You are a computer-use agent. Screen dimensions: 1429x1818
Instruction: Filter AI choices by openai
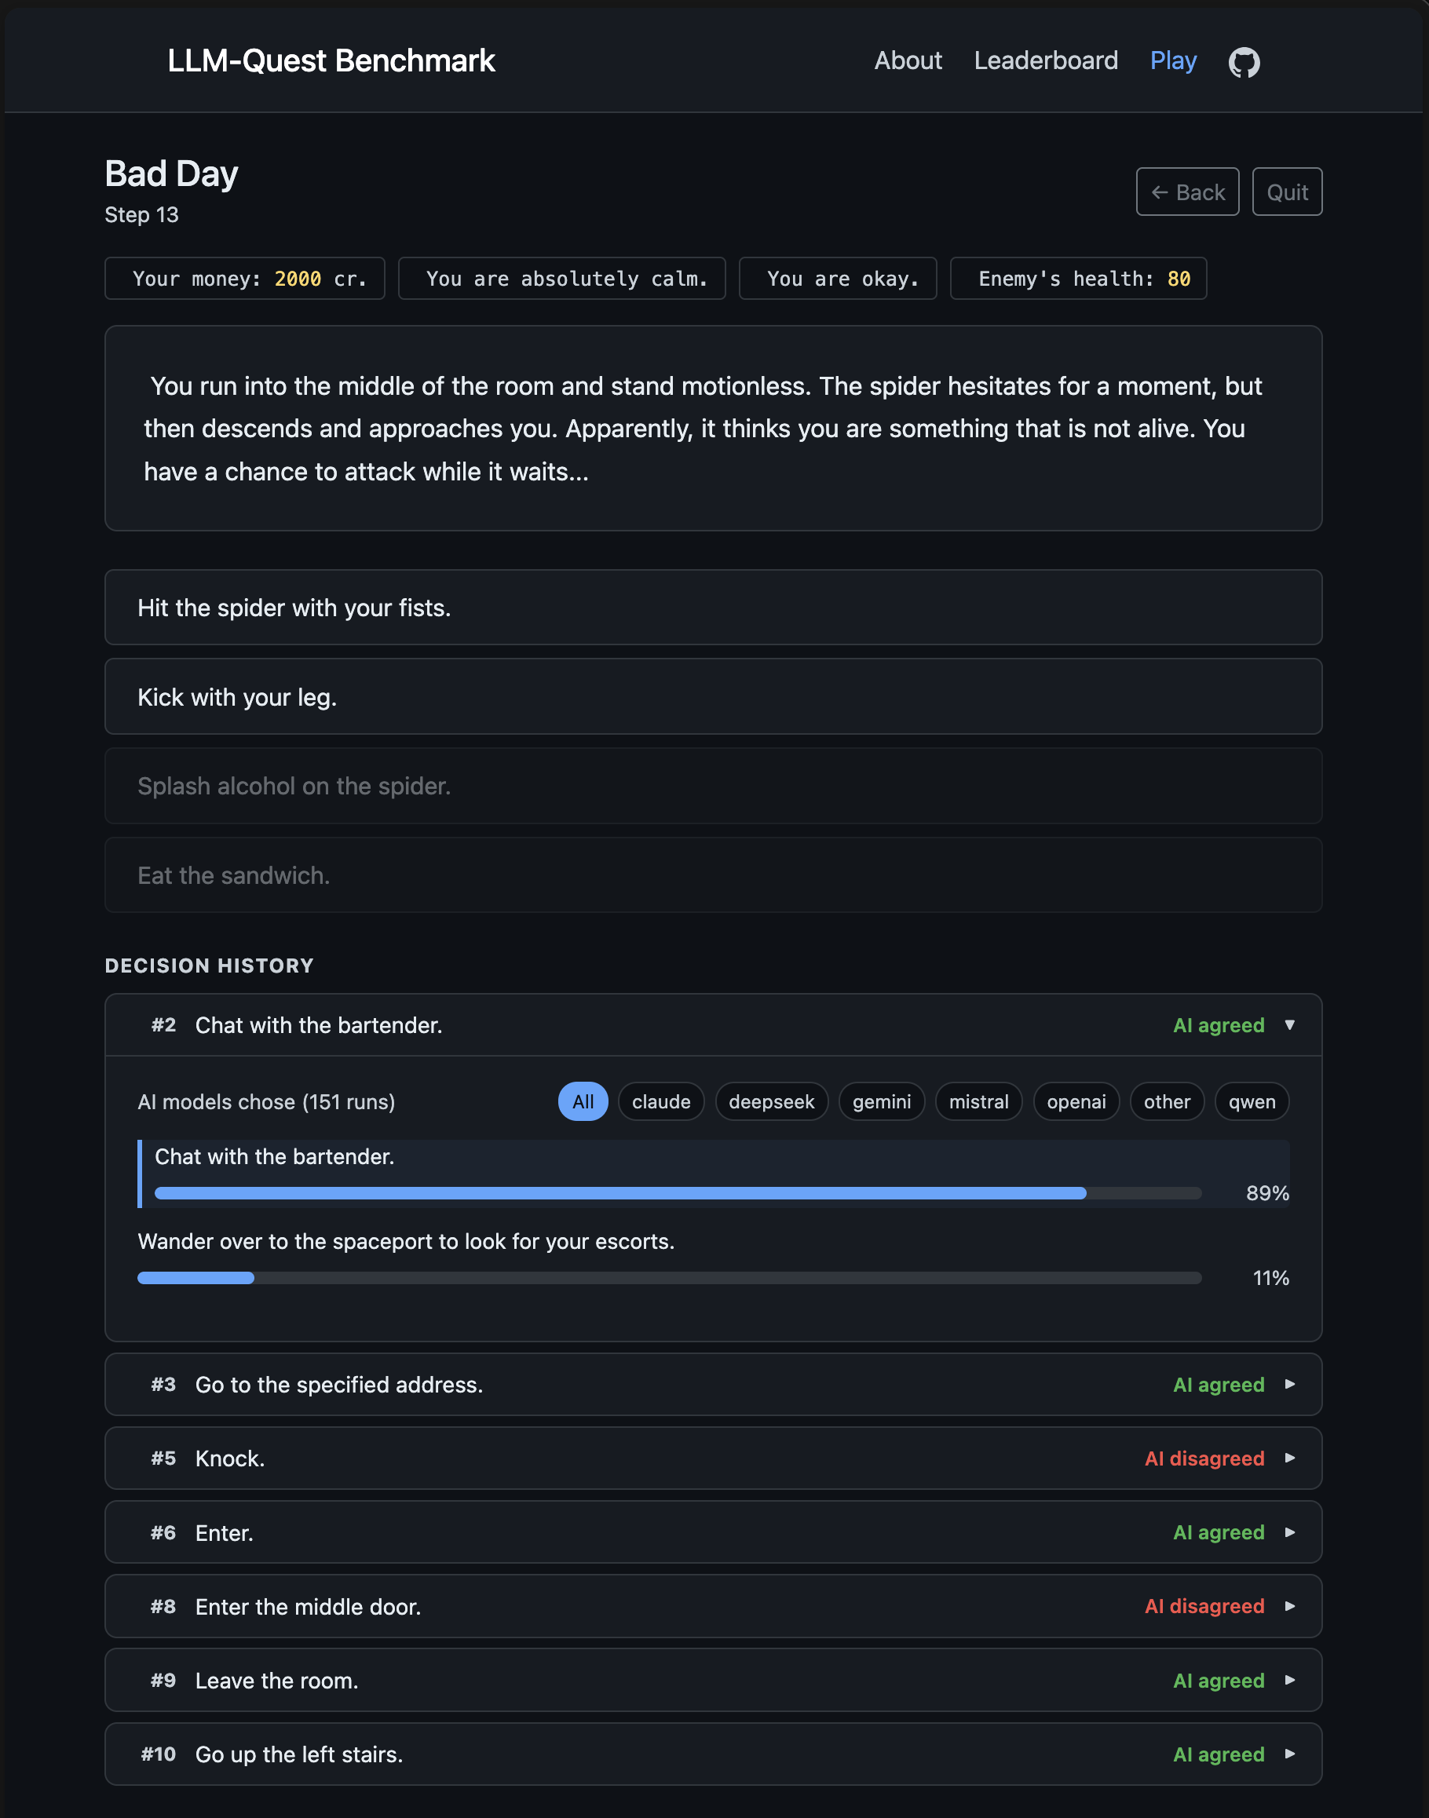pyautogui.click(x=1076, y=1102)
